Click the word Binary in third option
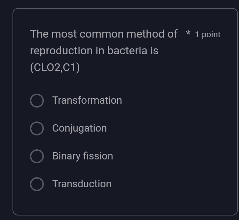This screenshot has width=239, height=220. point(66,156)
